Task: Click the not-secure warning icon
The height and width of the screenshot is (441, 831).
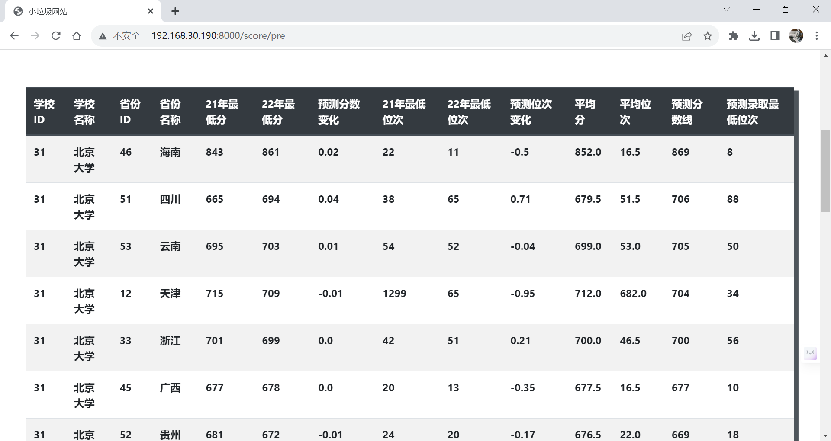Action: (103, 36)
